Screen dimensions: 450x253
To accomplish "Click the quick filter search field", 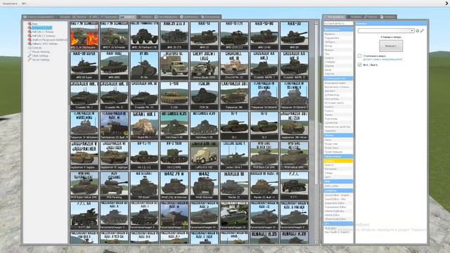I will [338, 23].
